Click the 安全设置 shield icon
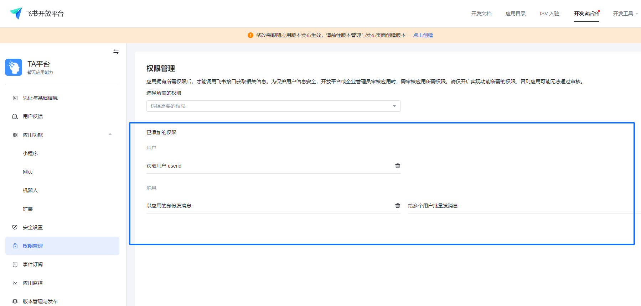Viewport: 641px width, 306px height. (15, 227)
